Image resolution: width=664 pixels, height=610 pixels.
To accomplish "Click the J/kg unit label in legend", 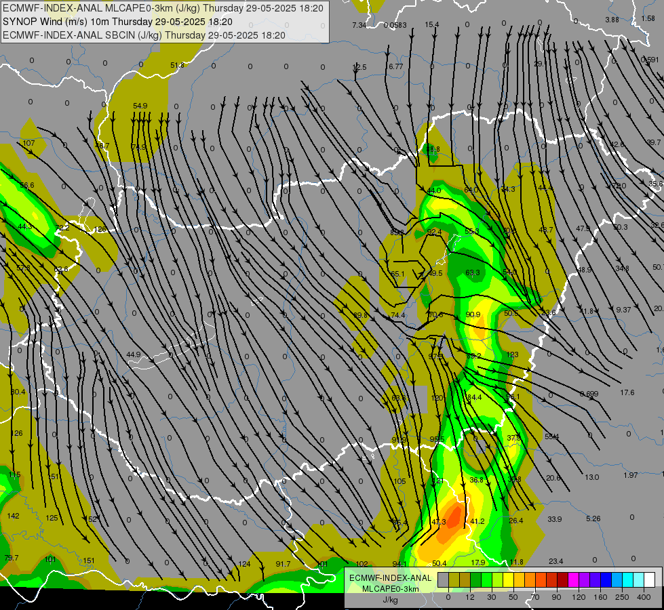I will tap(390, 600).
